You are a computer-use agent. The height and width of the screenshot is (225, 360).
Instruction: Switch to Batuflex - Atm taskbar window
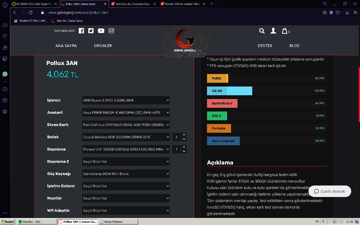click(37, 222)
